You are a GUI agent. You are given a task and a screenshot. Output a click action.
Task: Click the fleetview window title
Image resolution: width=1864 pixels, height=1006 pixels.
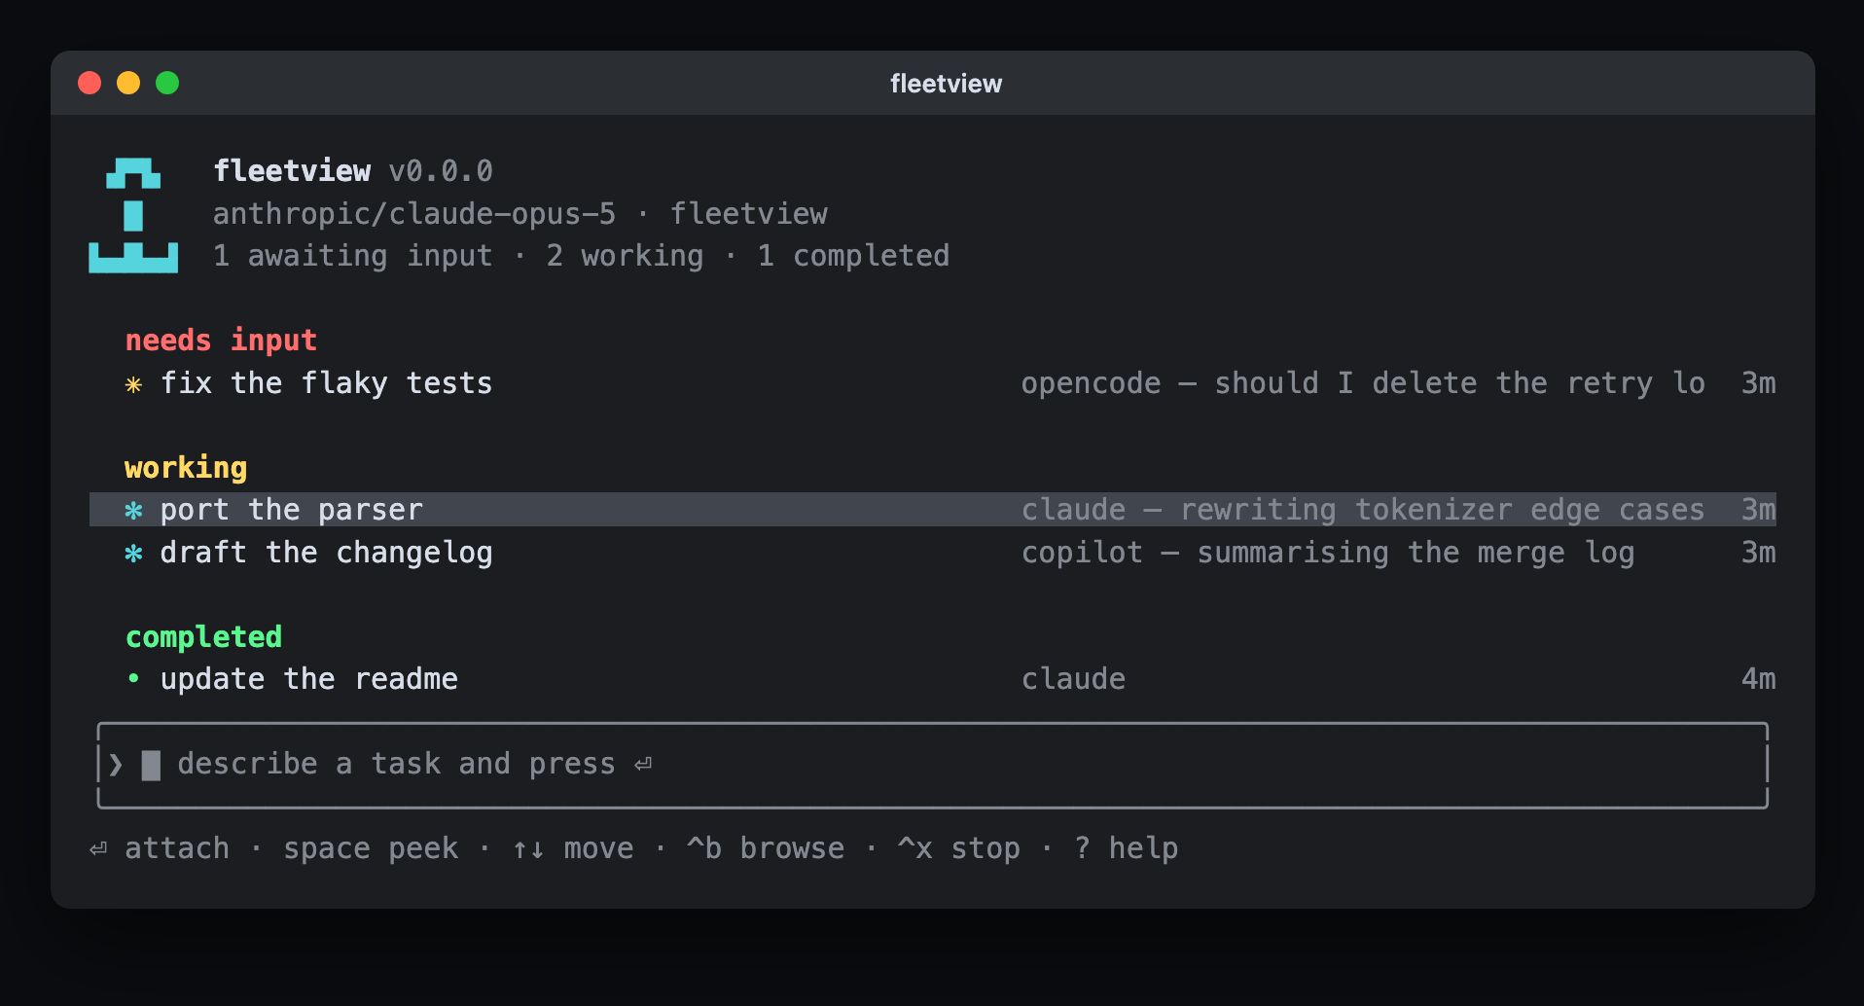tap(946, 84)
